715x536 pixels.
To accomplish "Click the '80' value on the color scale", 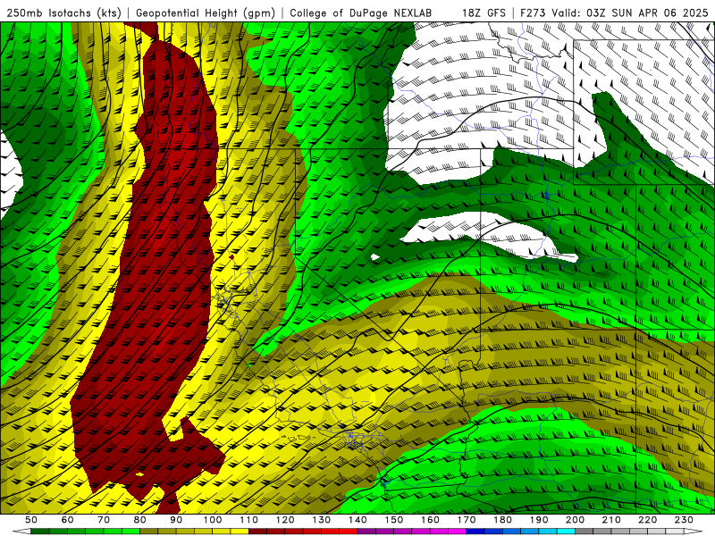I will point(140,520).
